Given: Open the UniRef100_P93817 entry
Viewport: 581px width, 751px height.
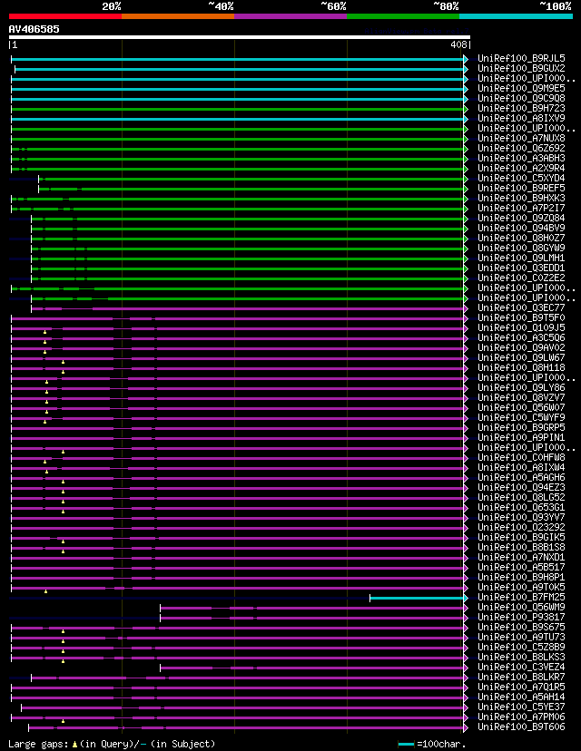Looking at the screenshot, I should pos(521,618).
